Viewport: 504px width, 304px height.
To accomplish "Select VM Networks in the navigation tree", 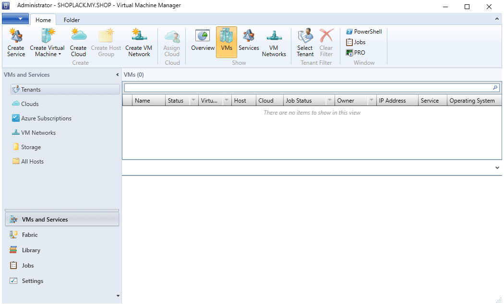I will 34,132.
